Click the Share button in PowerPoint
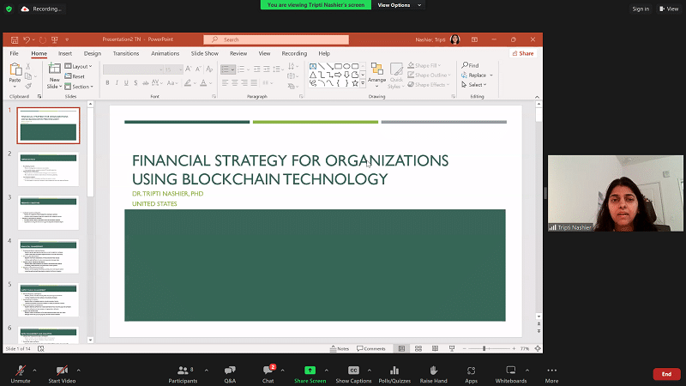686x386 pixels. [x=522, y=53]
